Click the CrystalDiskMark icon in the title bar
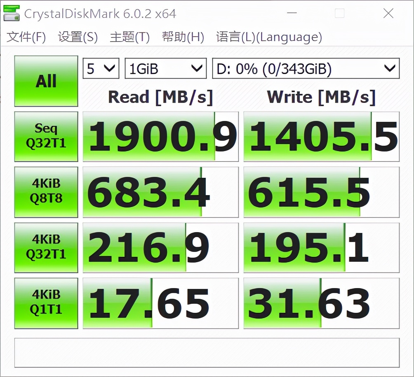Screen dimensions: 414x377 [12, 13]
